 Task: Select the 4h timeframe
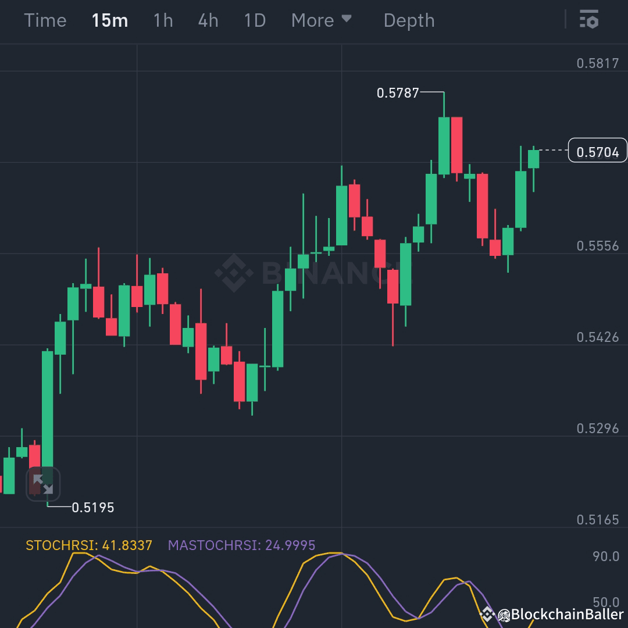point(208,20)
